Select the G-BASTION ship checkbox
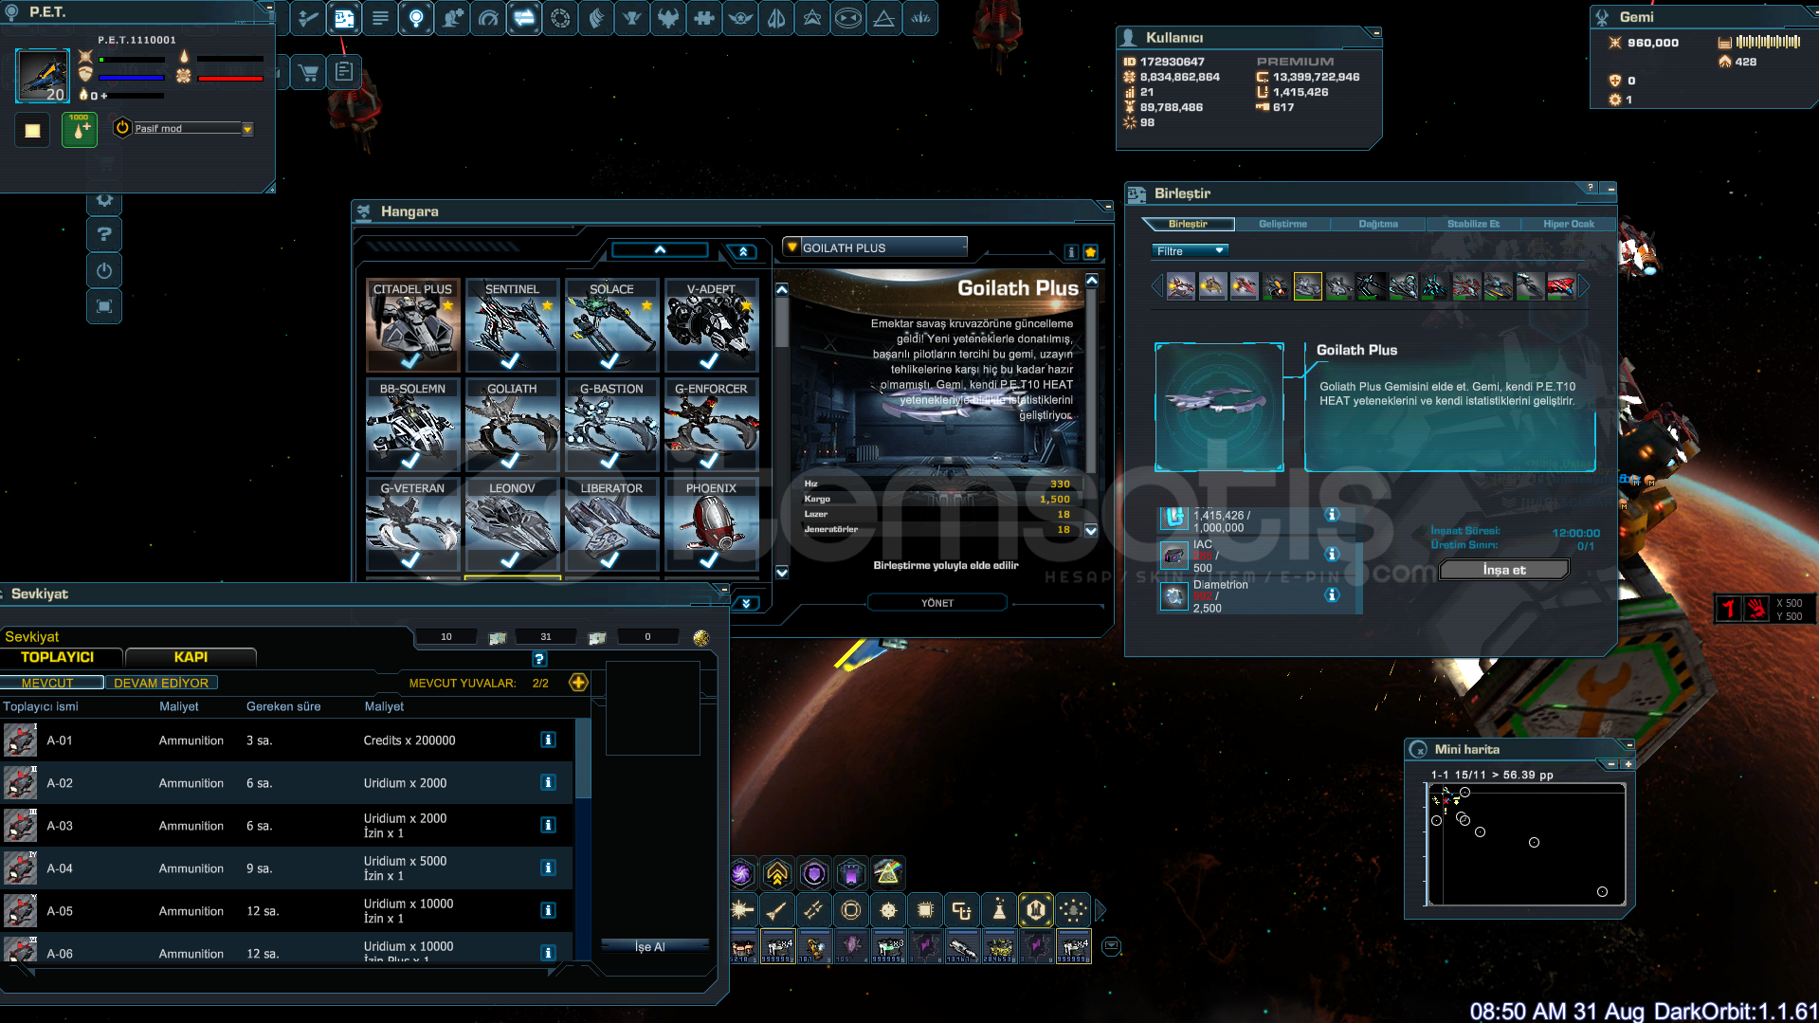This screenshot has height=1023, width=1819. coord(609,460)
